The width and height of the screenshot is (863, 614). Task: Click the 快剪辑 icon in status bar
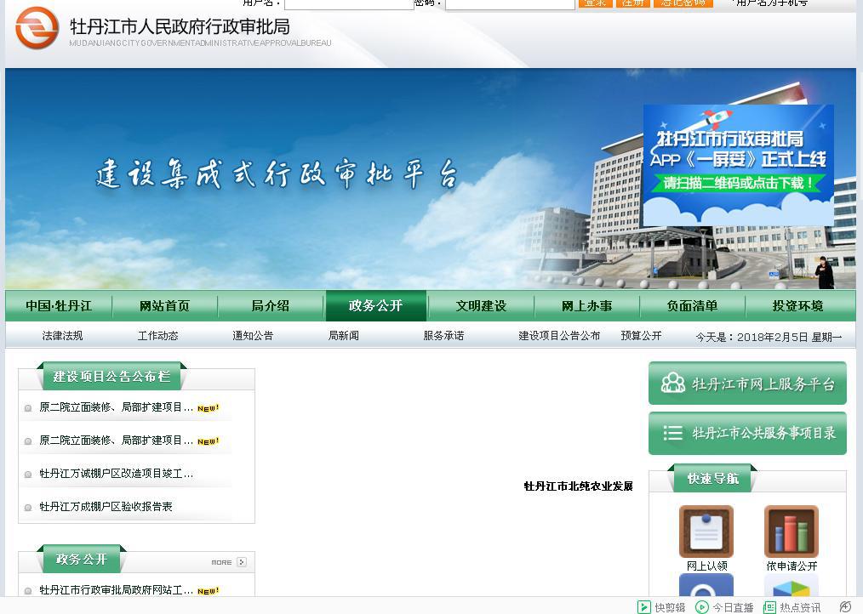click(x=644, y=607)
